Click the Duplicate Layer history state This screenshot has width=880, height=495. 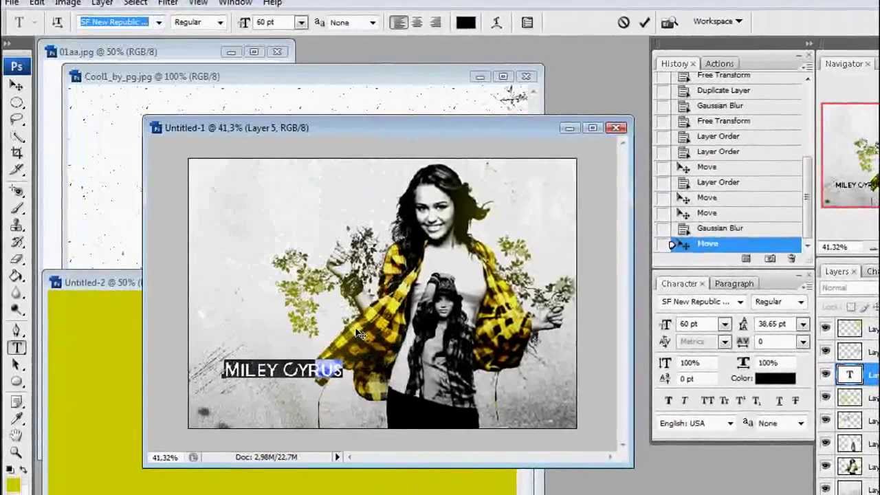coord(723,90)
